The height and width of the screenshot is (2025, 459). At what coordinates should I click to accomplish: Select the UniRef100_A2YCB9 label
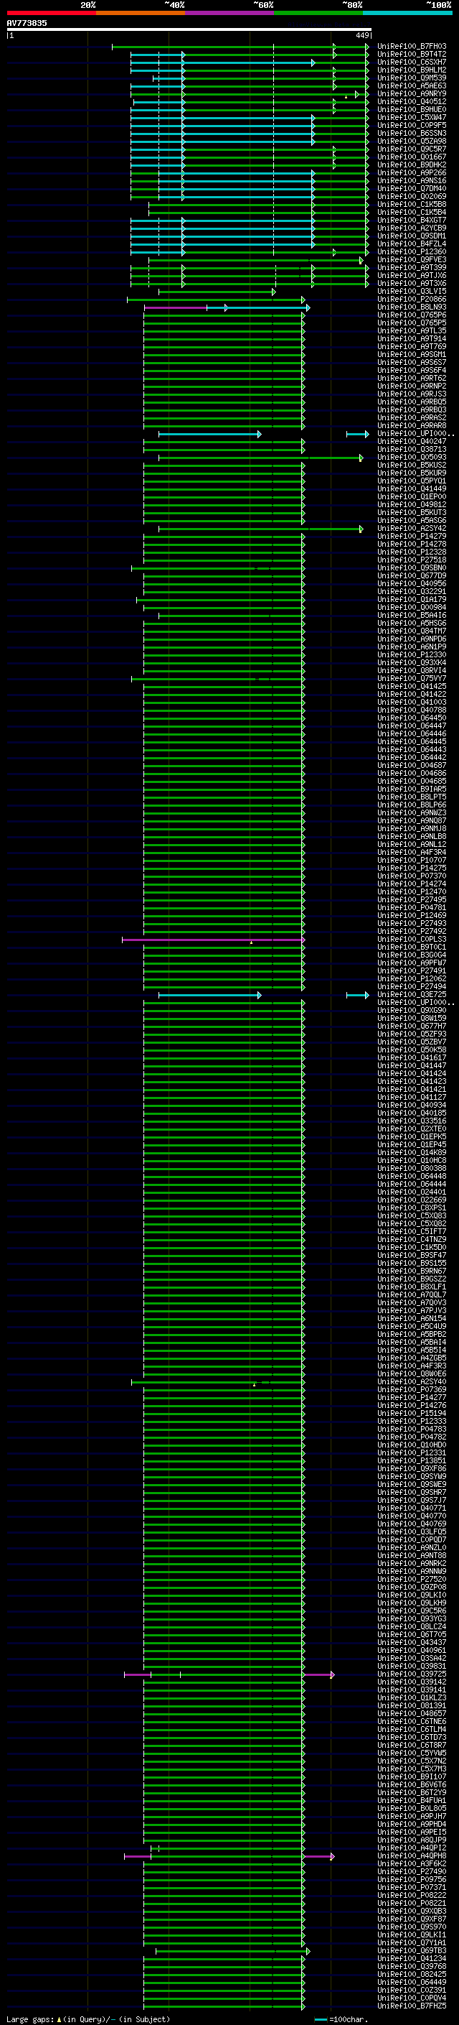(412, 228)
